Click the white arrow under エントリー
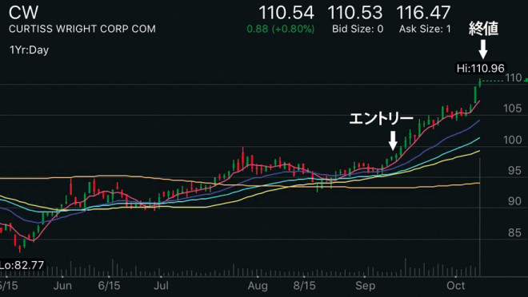This screenshot has height=297, width=528. 393,141
